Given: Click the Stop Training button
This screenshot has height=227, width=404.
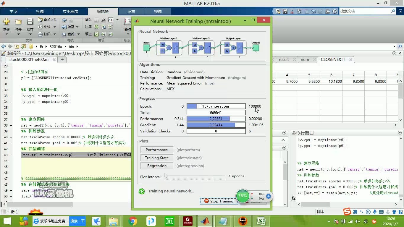Looking at the screenshot, I should 219,201.
